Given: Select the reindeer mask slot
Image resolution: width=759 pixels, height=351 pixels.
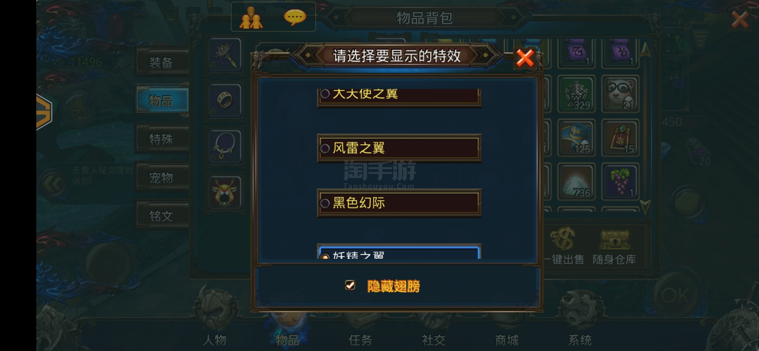Looking at the screenshot, I should click(x=225, y=192).
